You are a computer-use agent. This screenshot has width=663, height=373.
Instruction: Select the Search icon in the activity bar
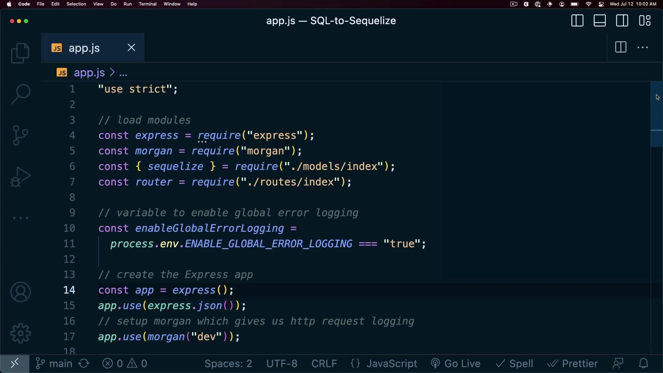point(20,94)
